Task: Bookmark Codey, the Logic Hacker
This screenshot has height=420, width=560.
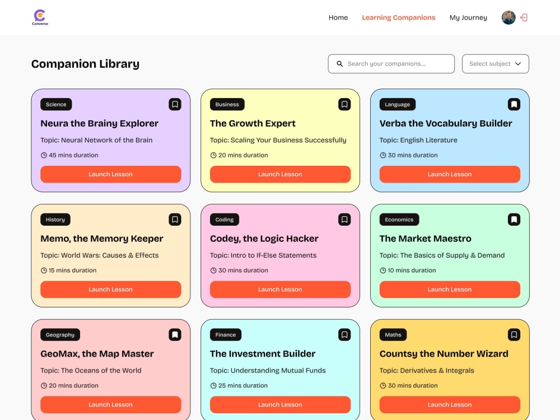Action: click(344, 220)
